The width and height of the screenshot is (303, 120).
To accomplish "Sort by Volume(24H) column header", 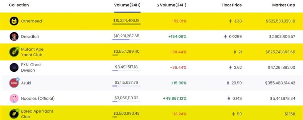I will pyautogui.click(x=127, y=5).
